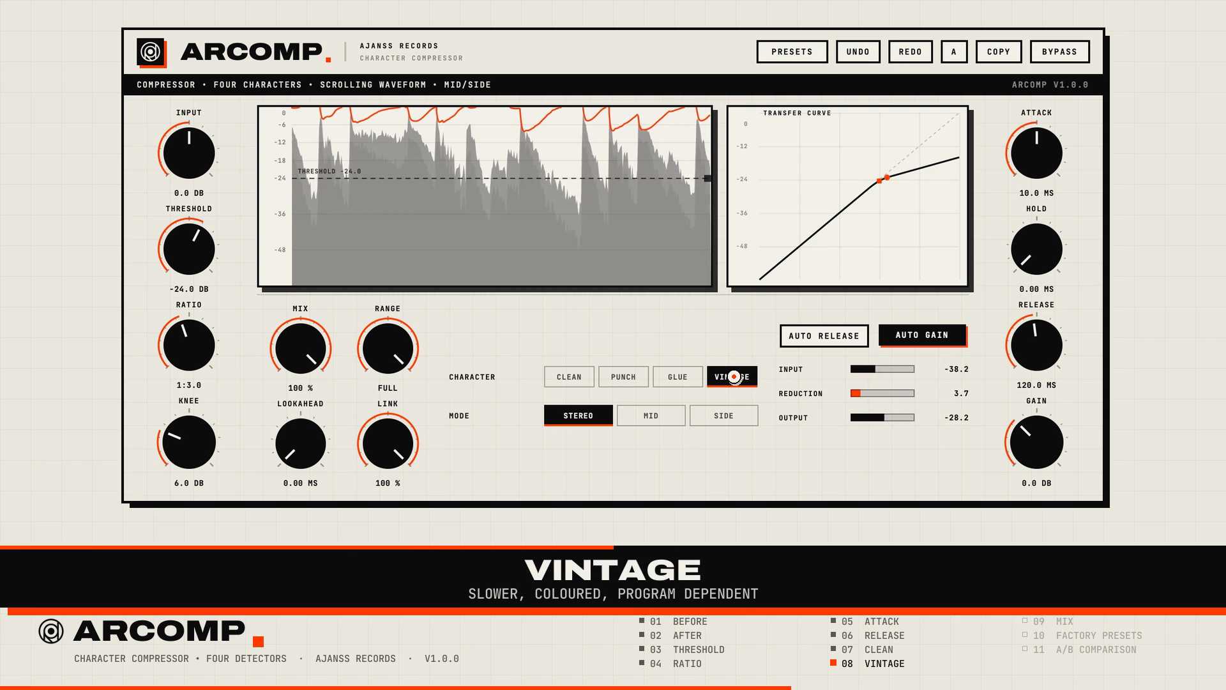Click the LINK knob
The height and width of the screenshot is (690, 1226).
pyautogui.click(x=388, y=443)
